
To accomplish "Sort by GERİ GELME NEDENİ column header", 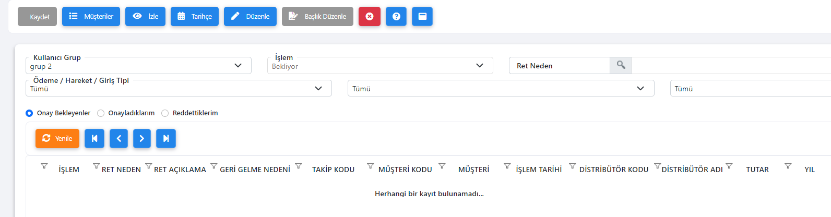I will pyautogui.click(x=255, y=170).
